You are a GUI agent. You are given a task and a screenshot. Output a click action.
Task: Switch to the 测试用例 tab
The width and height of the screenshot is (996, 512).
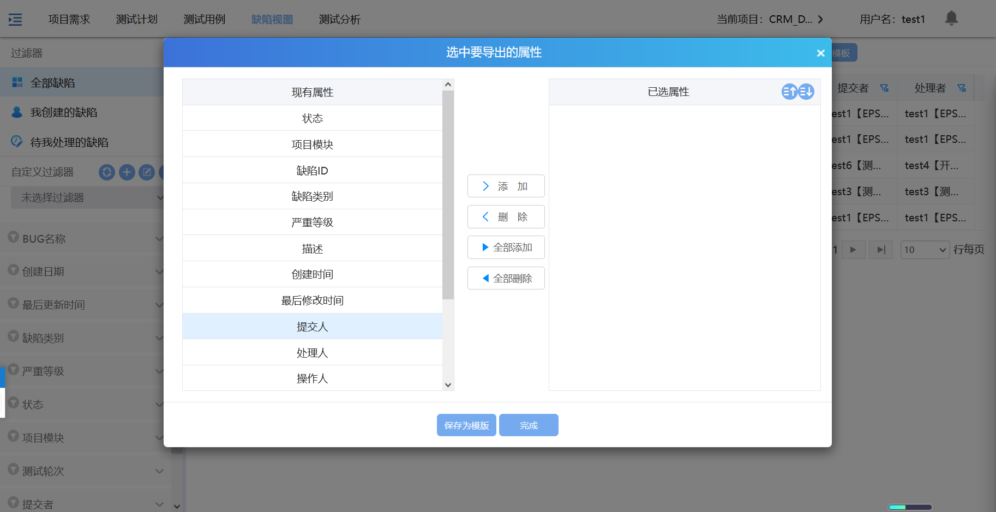coord(204,20)
